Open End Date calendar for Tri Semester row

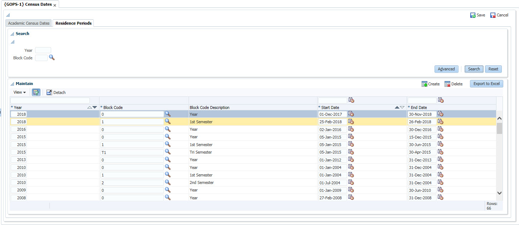440,152
